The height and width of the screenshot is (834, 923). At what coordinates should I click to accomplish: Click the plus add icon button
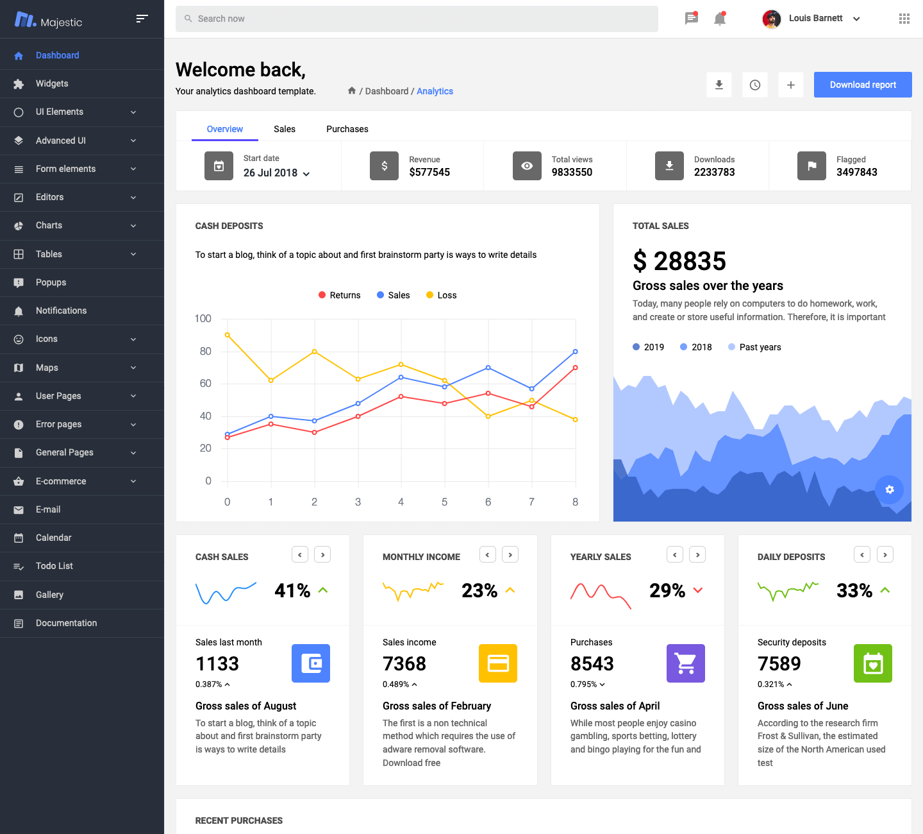coord(791,85)
